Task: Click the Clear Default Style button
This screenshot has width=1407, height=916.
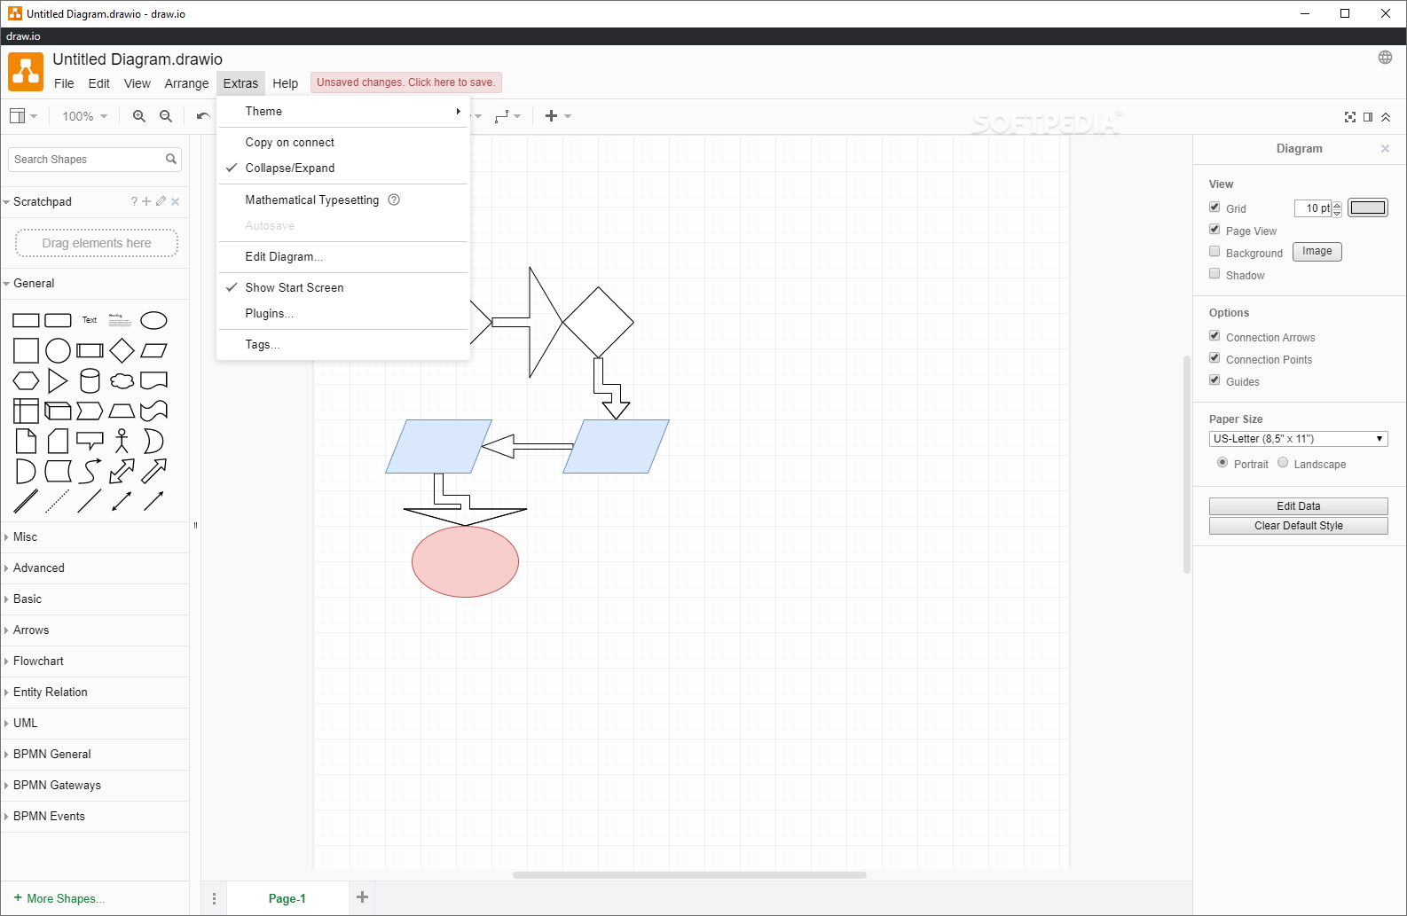Action: coord(1298,526)
